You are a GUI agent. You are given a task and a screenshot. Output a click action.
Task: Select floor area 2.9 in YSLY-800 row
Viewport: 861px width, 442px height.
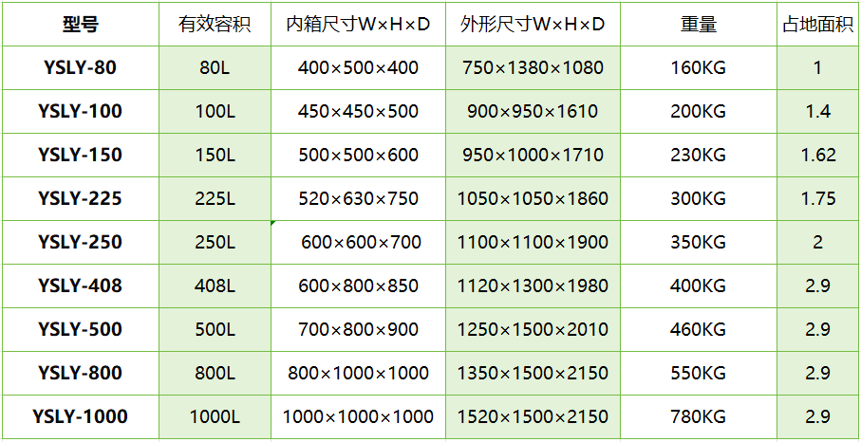coord(818,374)
